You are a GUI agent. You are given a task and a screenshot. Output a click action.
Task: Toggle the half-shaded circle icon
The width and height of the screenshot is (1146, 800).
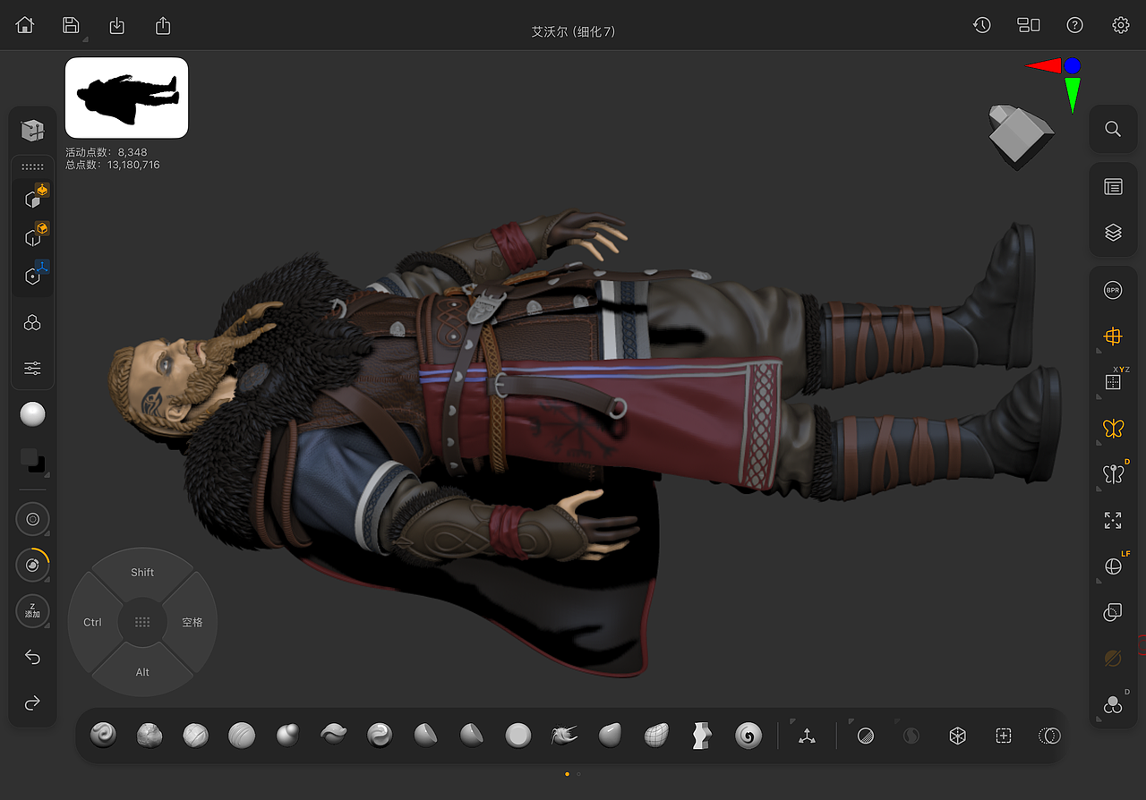click(866, 736)
